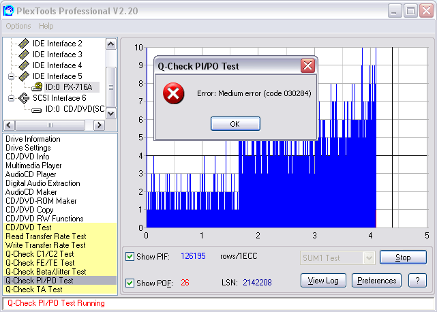Select Write Transfer Rate Test
The image size is (437, 312).
(46, 245)
